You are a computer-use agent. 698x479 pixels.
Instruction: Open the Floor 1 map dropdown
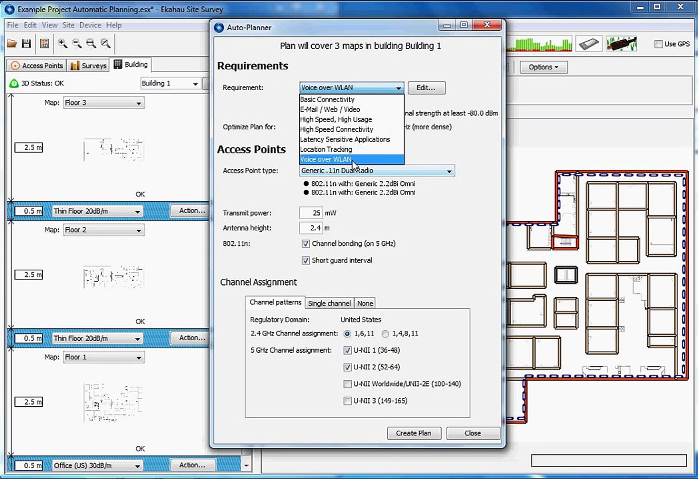point(104,357)
